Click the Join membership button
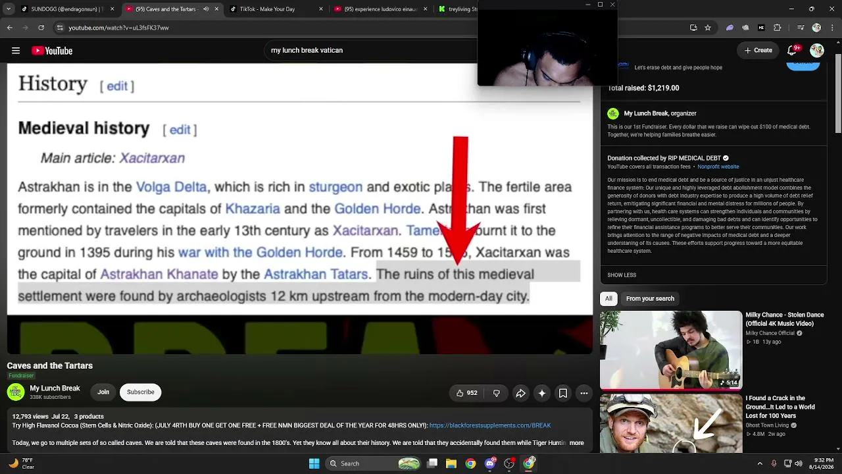The width and height of the screenshot is (842, 474). tap(103, 392)
